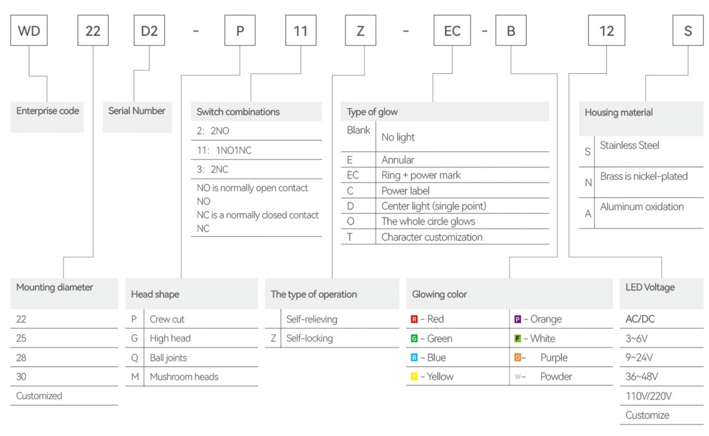Click the purple P square beside Orange
This screenshot has height=436, width=709.
click(518, 319)
